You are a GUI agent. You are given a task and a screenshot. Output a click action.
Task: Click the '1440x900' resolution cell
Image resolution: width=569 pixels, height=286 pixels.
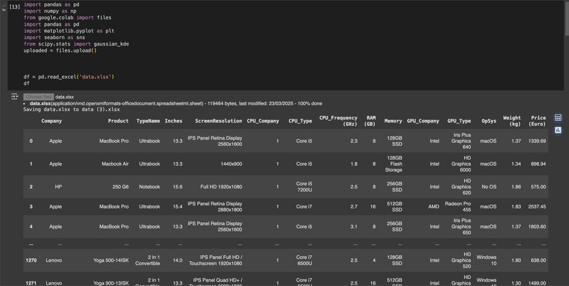[x=231, y=164]
